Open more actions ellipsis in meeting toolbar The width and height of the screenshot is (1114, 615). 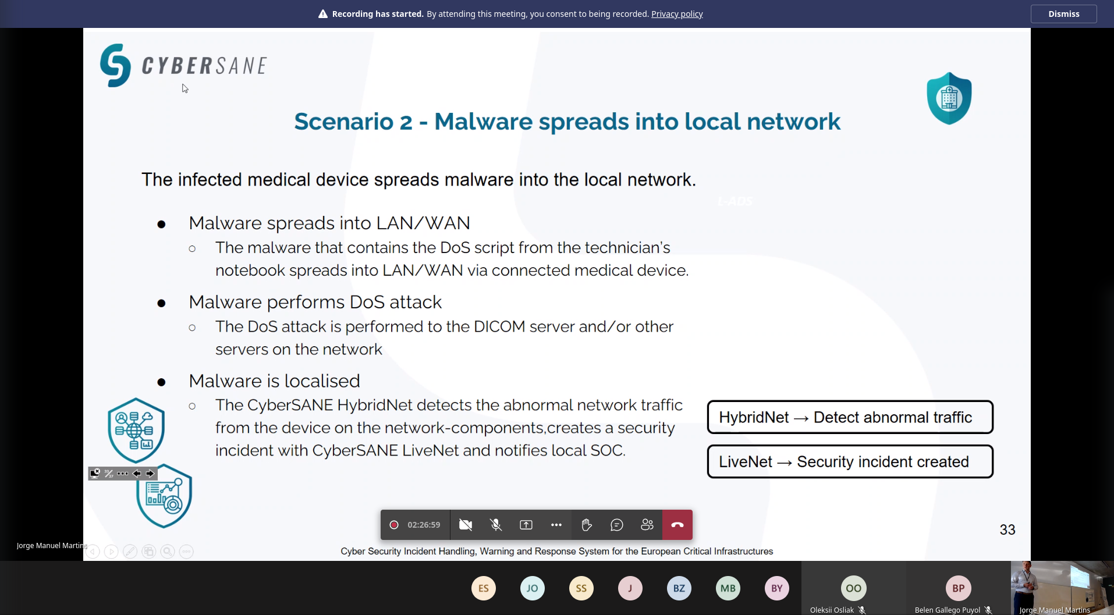pyautogui.click(x=556, y=525)
